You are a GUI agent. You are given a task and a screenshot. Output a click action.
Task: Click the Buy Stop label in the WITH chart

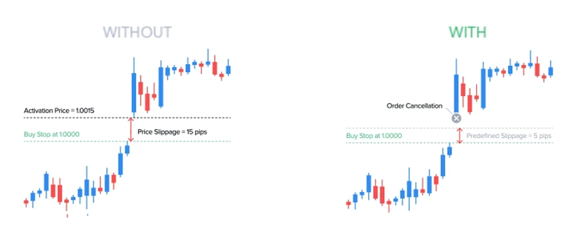point(374,136)
